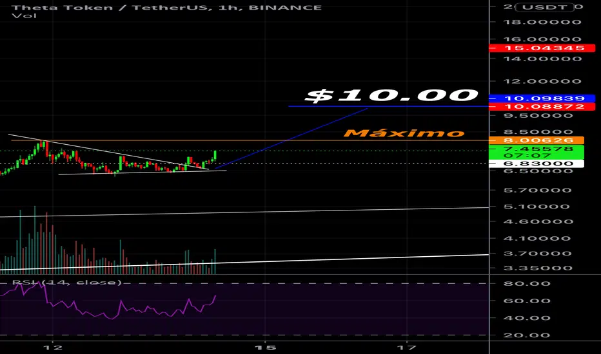Select the RSI (14, close) indicator label
The width and height of the screenshot is (601, 354).
click(x=66, y=283)
